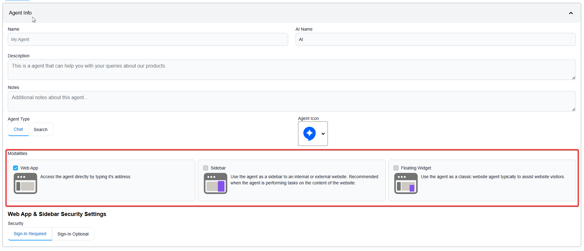Screen dimensions: 584x251
Task: Click into the Notes text area
Action: point(292,101)
